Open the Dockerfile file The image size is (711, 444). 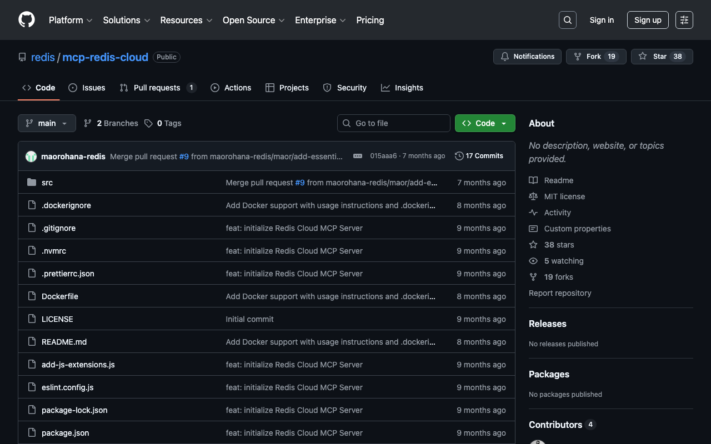point(60,296)
